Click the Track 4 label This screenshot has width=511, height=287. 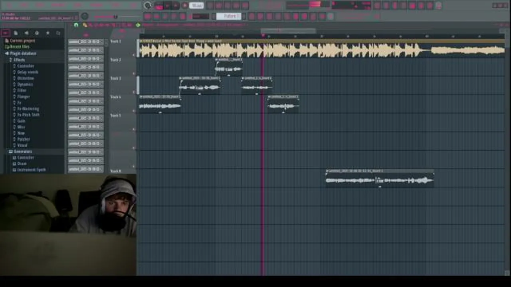click(115, 97)
